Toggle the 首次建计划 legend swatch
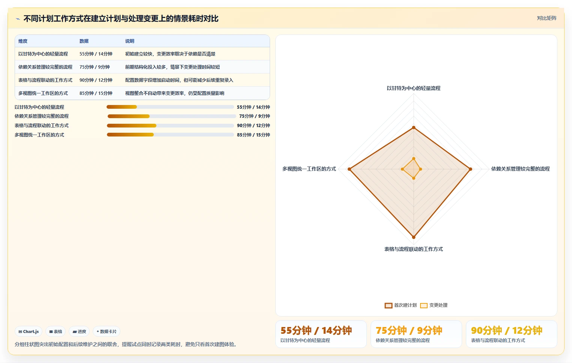Viewport: 572px width, 363px height. (x=389, y=305)
